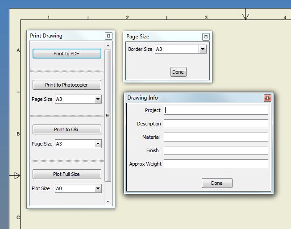Viewport: 291px width, 229px height.
Task: Open Photocopier Page Size dropdown
Action: coord(98,99)
